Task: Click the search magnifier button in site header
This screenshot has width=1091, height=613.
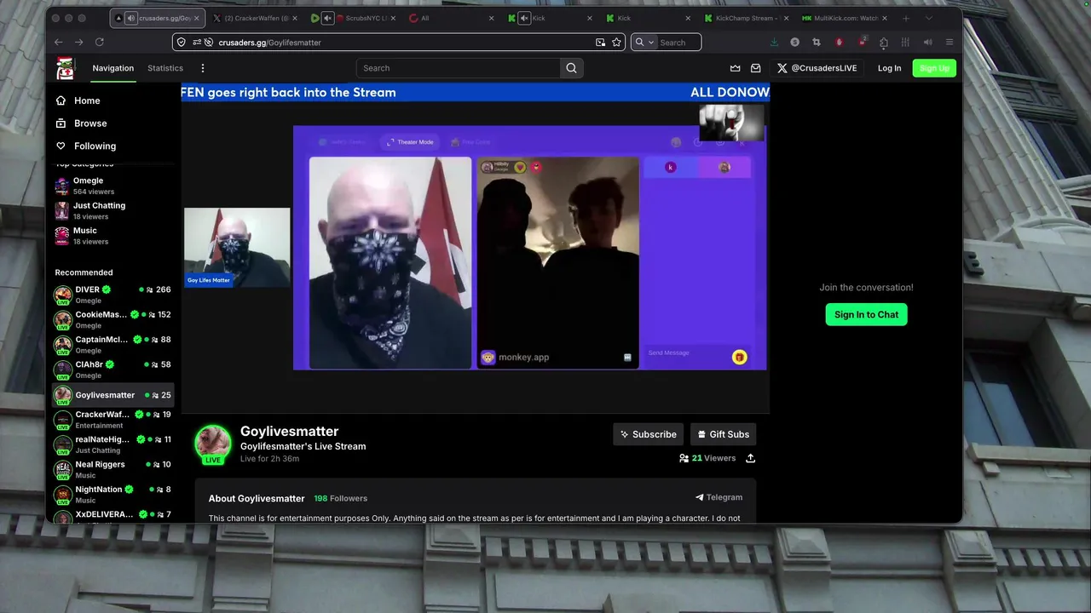Action: click(x=571, y=68)
